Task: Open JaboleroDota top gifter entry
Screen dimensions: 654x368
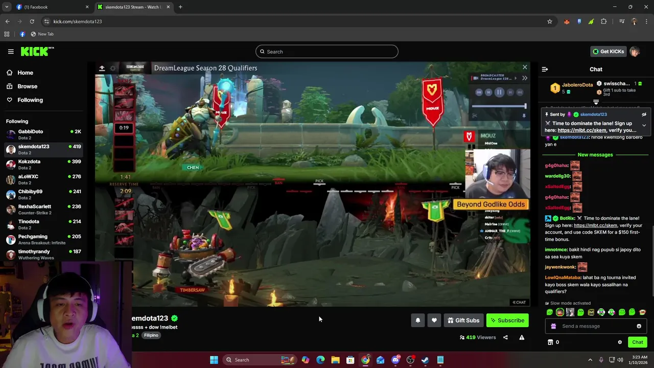Action: (x=571, y=87)
